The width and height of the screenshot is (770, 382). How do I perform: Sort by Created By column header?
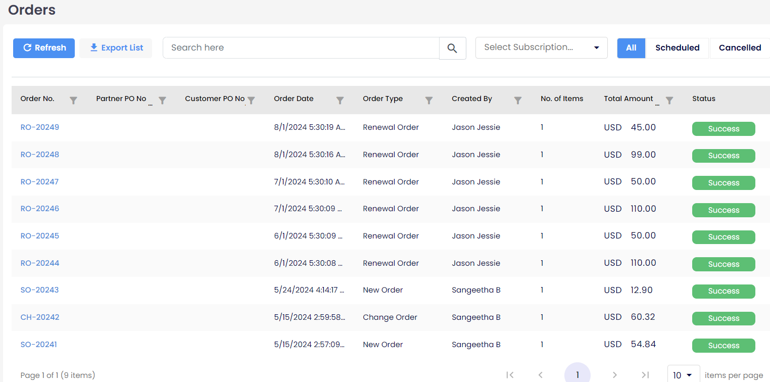472,99
